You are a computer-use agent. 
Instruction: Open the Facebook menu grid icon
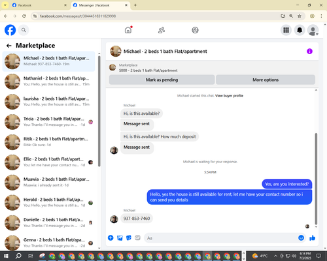286,30
